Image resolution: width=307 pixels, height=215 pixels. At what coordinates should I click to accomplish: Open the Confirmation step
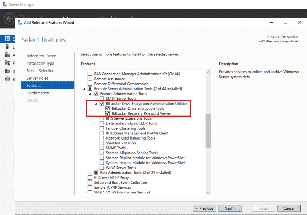[38, 93]
